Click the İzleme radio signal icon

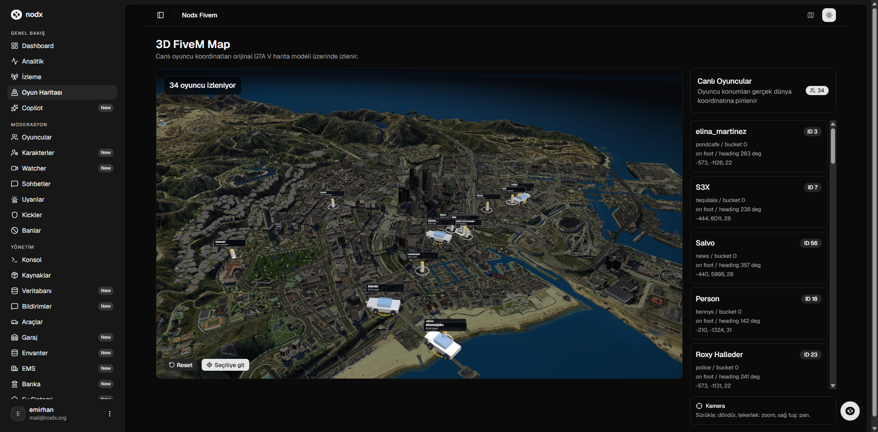15,77
